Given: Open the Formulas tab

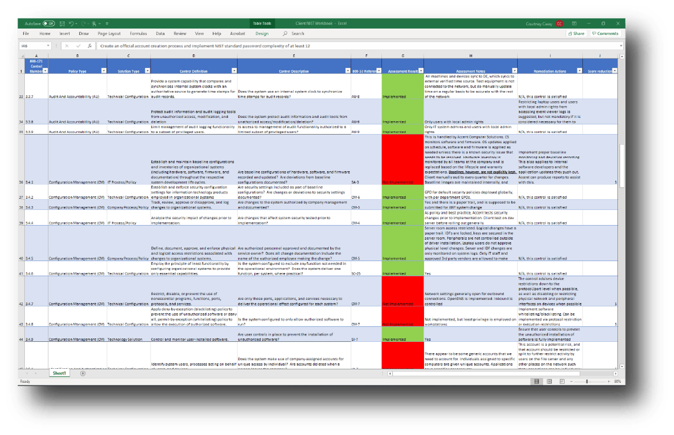Looking at the screenshot, I should [138, 34].
